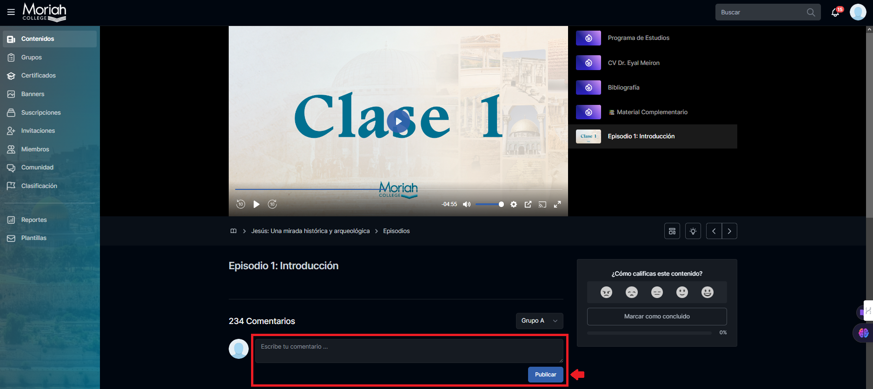Open Miembros in the sidebar
This screenshot has width=873, height=389.
[35, 149]
